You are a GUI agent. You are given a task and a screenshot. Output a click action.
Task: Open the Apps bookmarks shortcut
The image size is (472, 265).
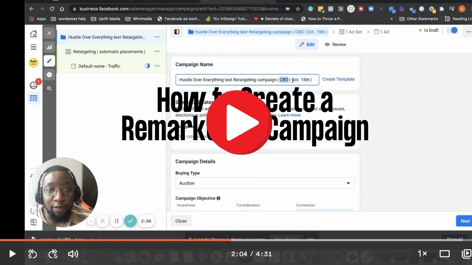click(x=38, y=19)
